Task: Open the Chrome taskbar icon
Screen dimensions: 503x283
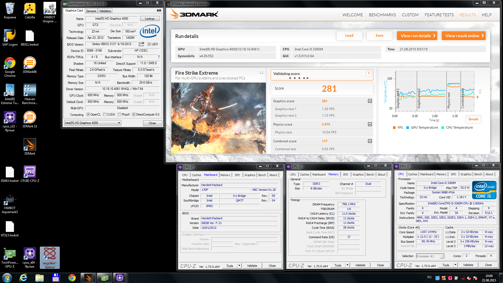Action: (x=72, y=278)
